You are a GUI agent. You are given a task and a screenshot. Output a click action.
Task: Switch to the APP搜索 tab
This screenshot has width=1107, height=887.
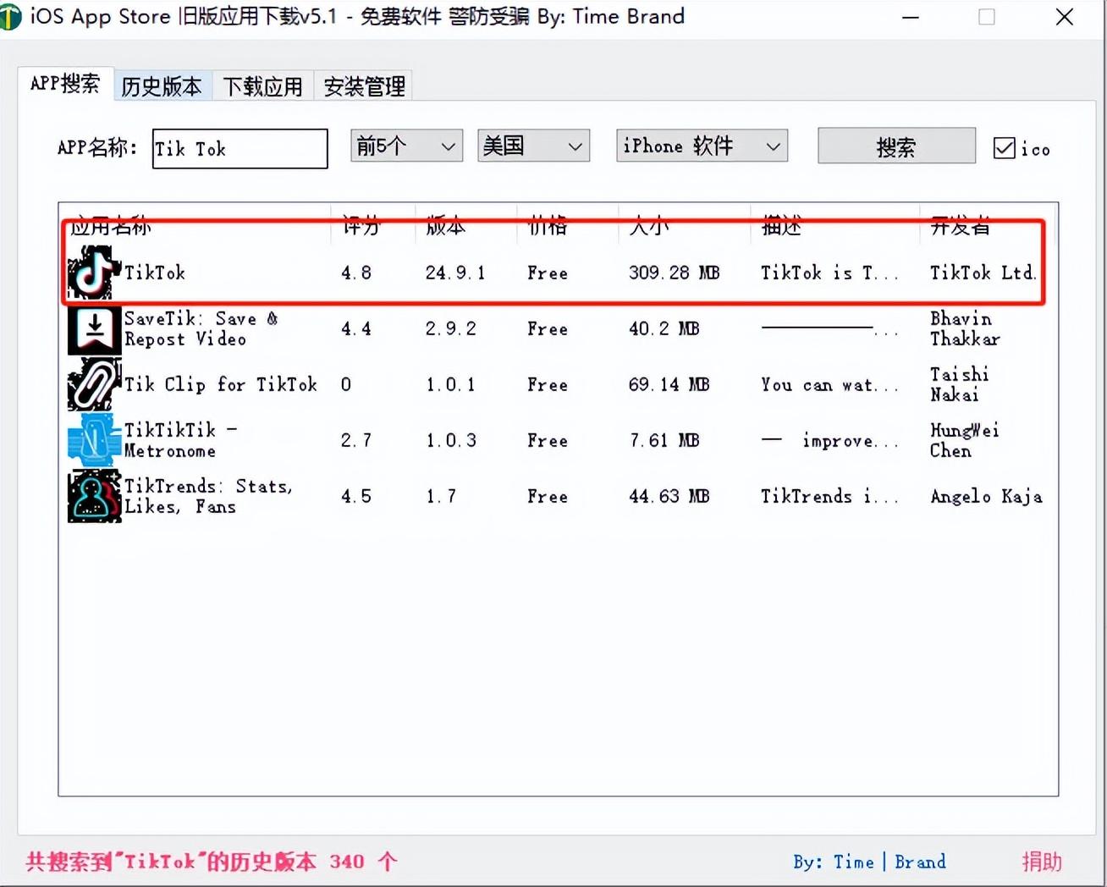65,84
